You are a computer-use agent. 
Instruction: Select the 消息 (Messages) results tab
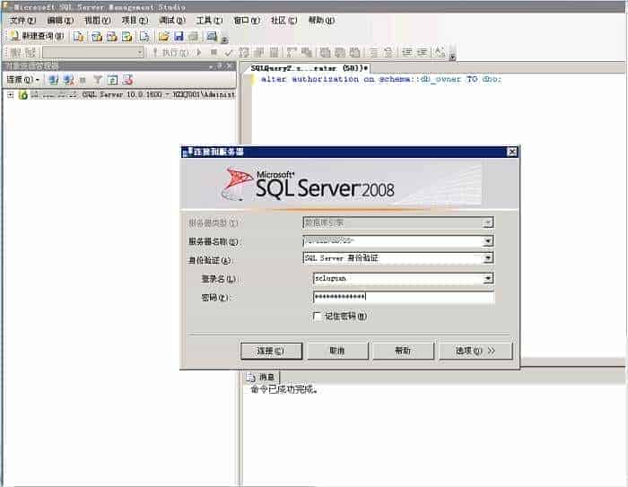pyautogui.click(x=262, y=377)
